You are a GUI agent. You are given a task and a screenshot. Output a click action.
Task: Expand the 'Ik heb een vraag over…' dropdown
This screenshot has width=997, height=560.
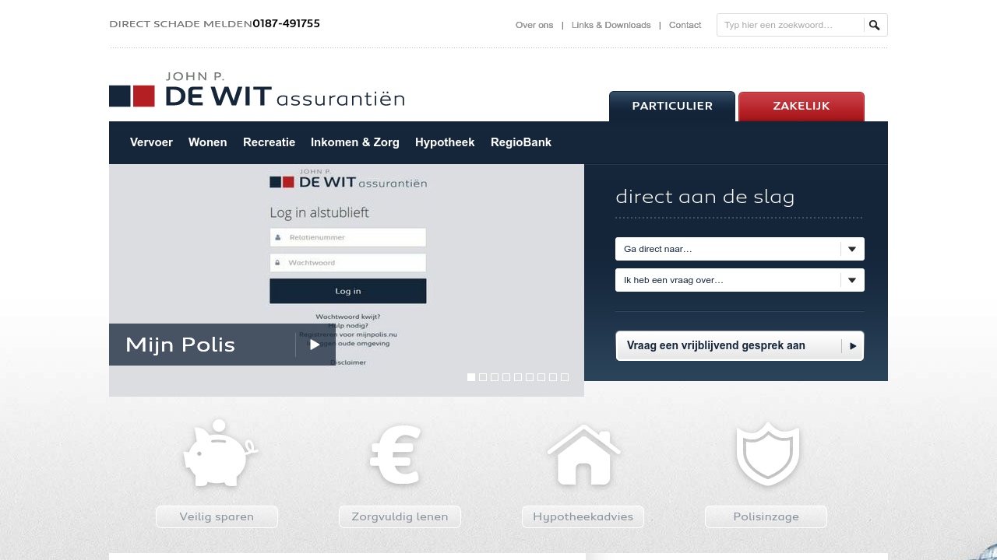point(739,280)
